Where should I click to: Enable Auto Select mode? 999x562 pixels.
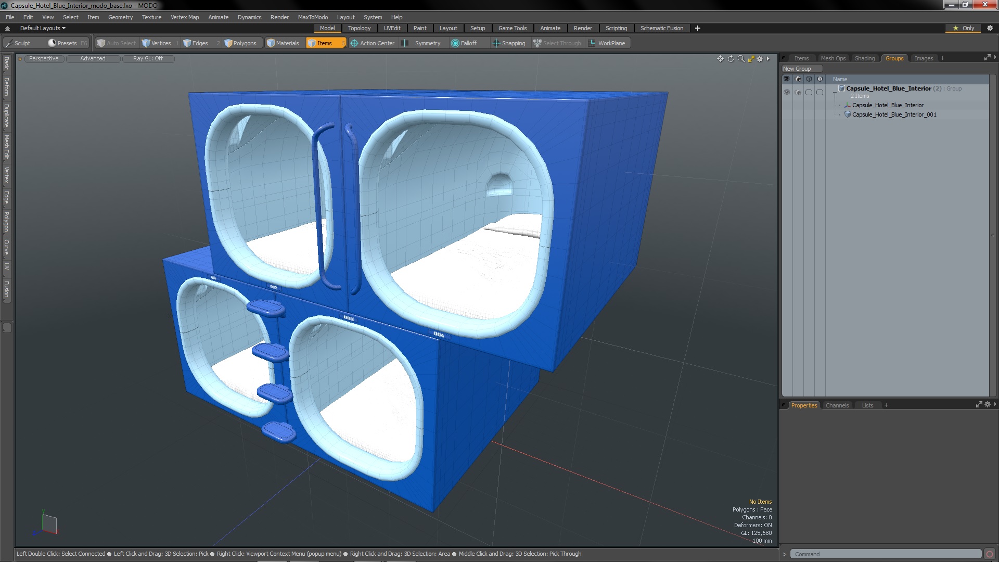pos(116,43)
